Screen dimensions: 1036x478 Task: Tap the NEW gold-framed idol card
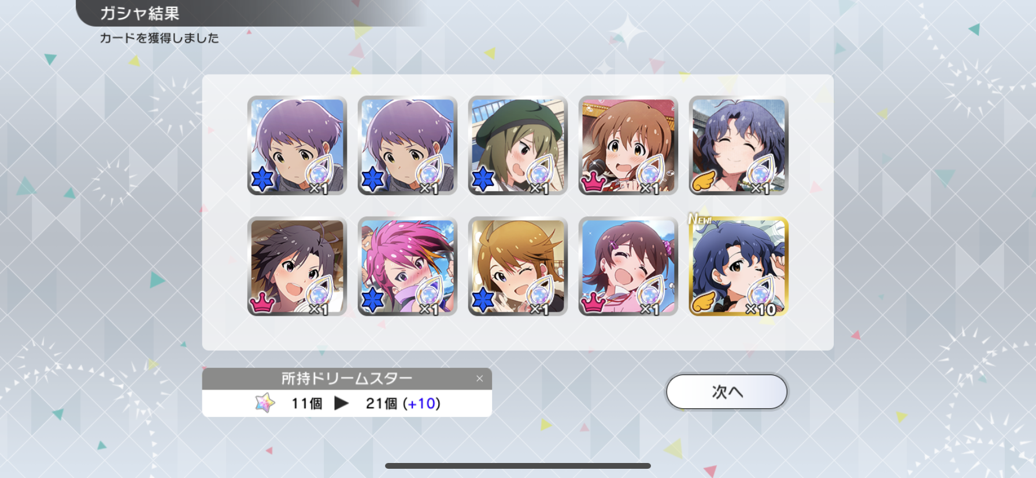(739, 267)
